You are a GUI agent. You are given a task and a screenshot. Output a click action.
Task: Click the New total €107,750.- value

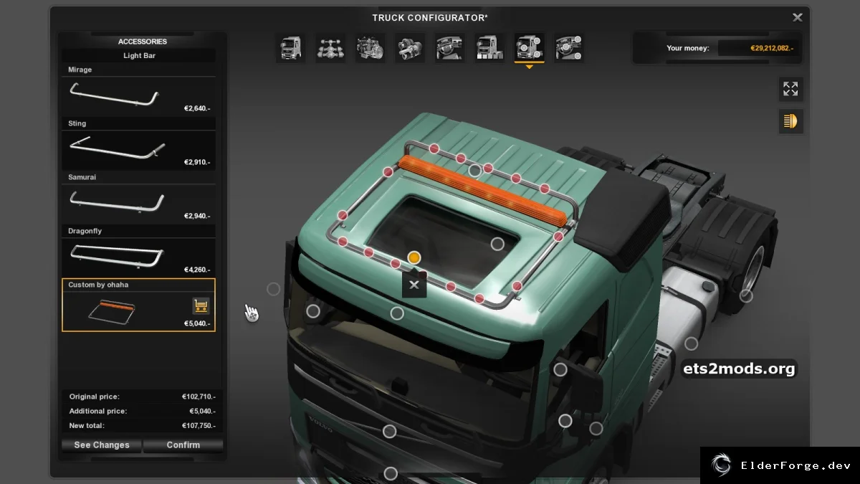click(x=199, y=425)
